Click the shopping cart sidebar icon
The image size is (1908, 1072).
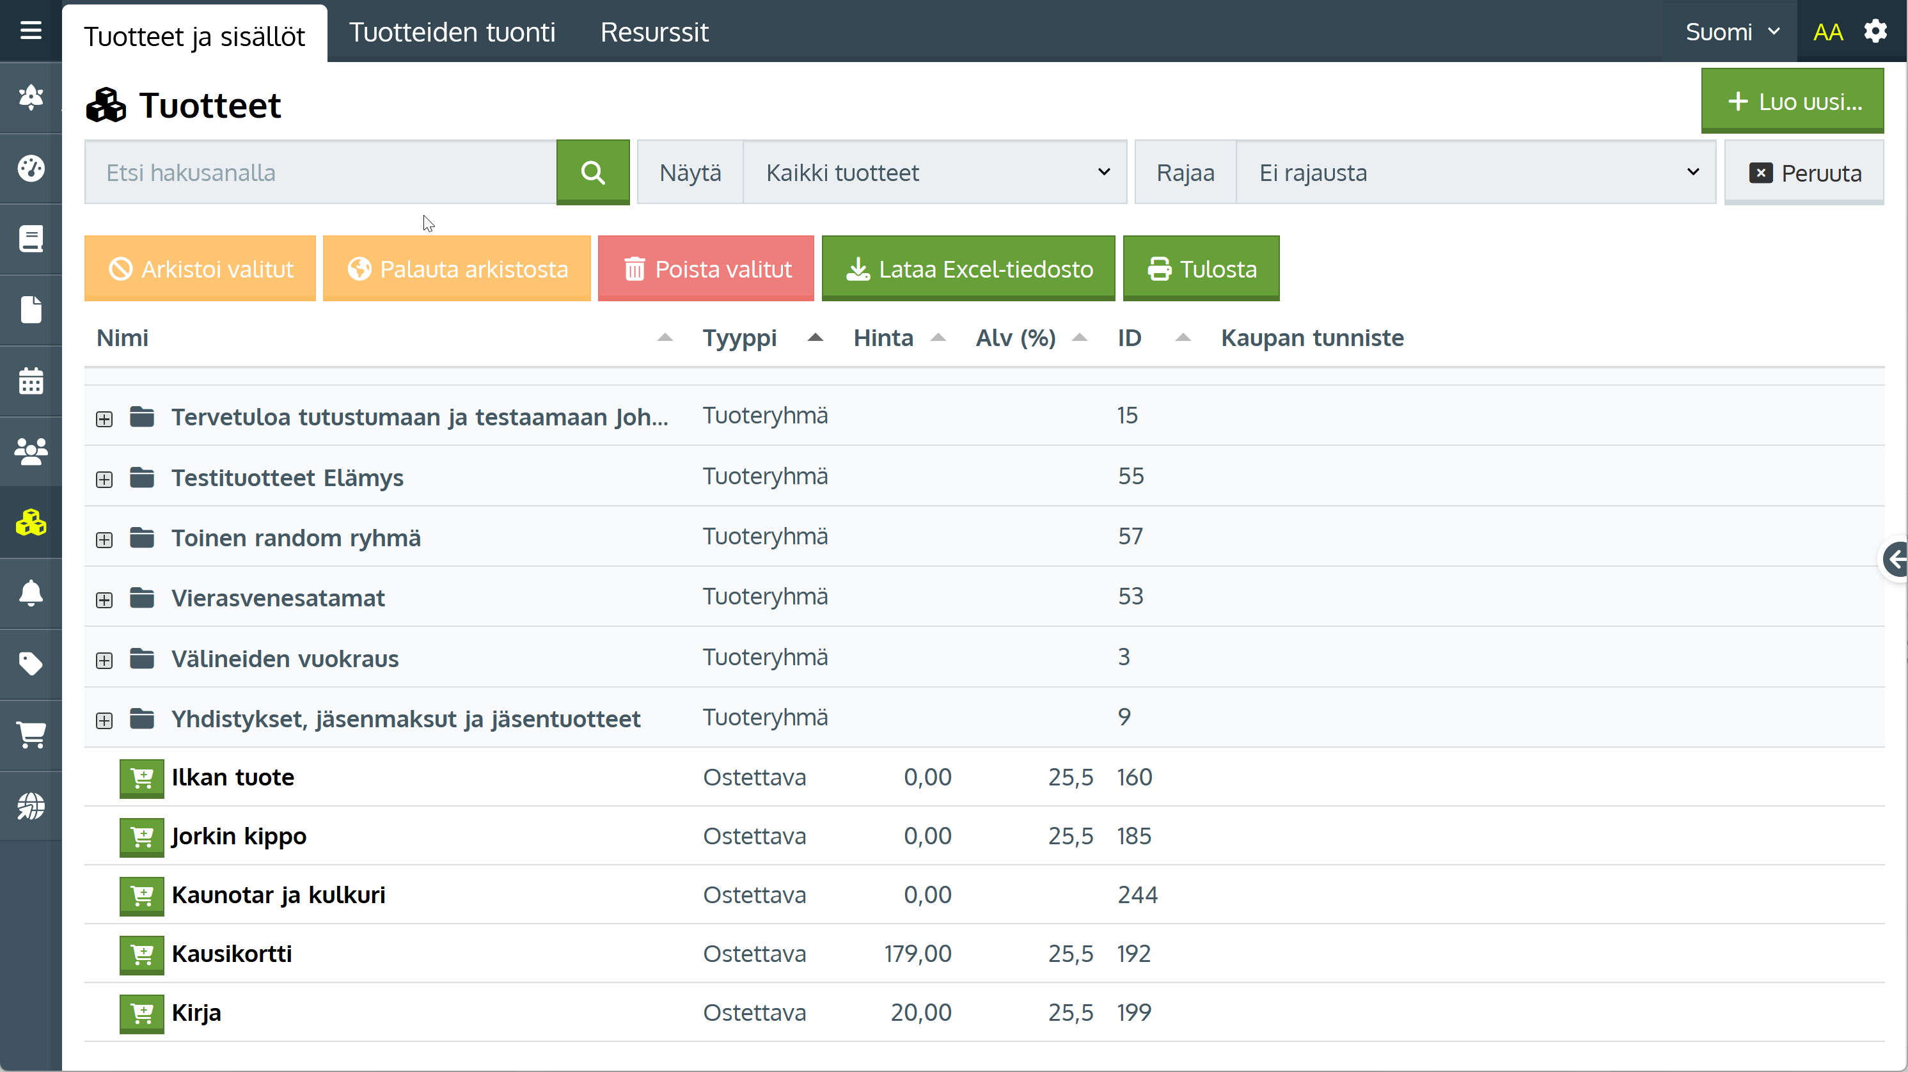pyautogui.click(x=30, y=735)
